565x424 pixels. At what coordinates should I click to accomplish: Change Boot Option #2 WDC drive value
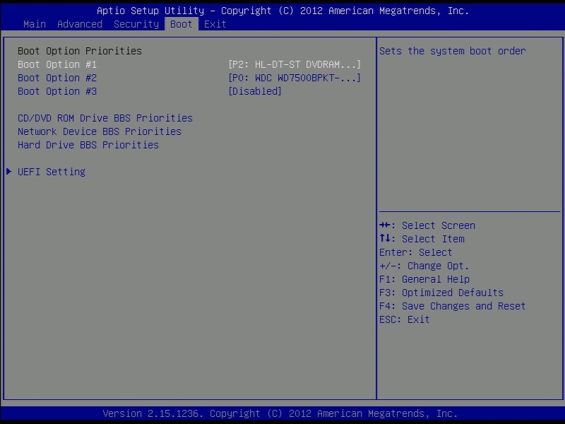click(295, 78)
